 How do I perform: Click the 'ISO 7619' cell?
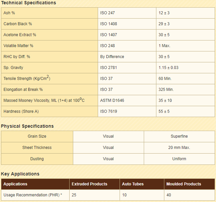(x=127, y=111)
